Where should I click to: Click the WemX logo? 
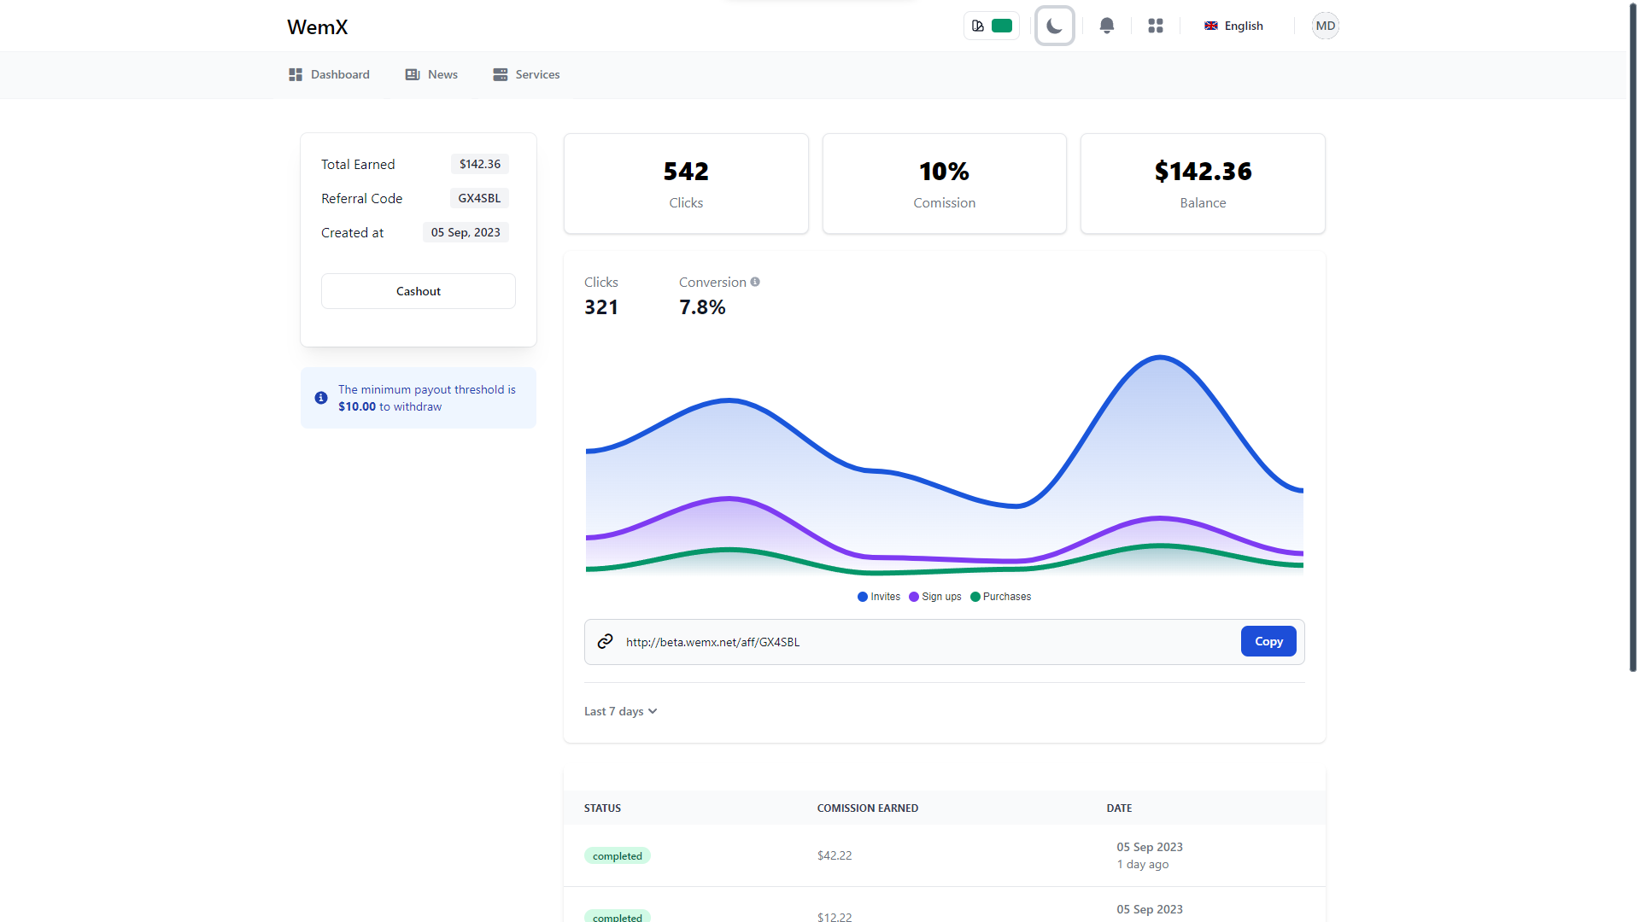click(317, 26)
